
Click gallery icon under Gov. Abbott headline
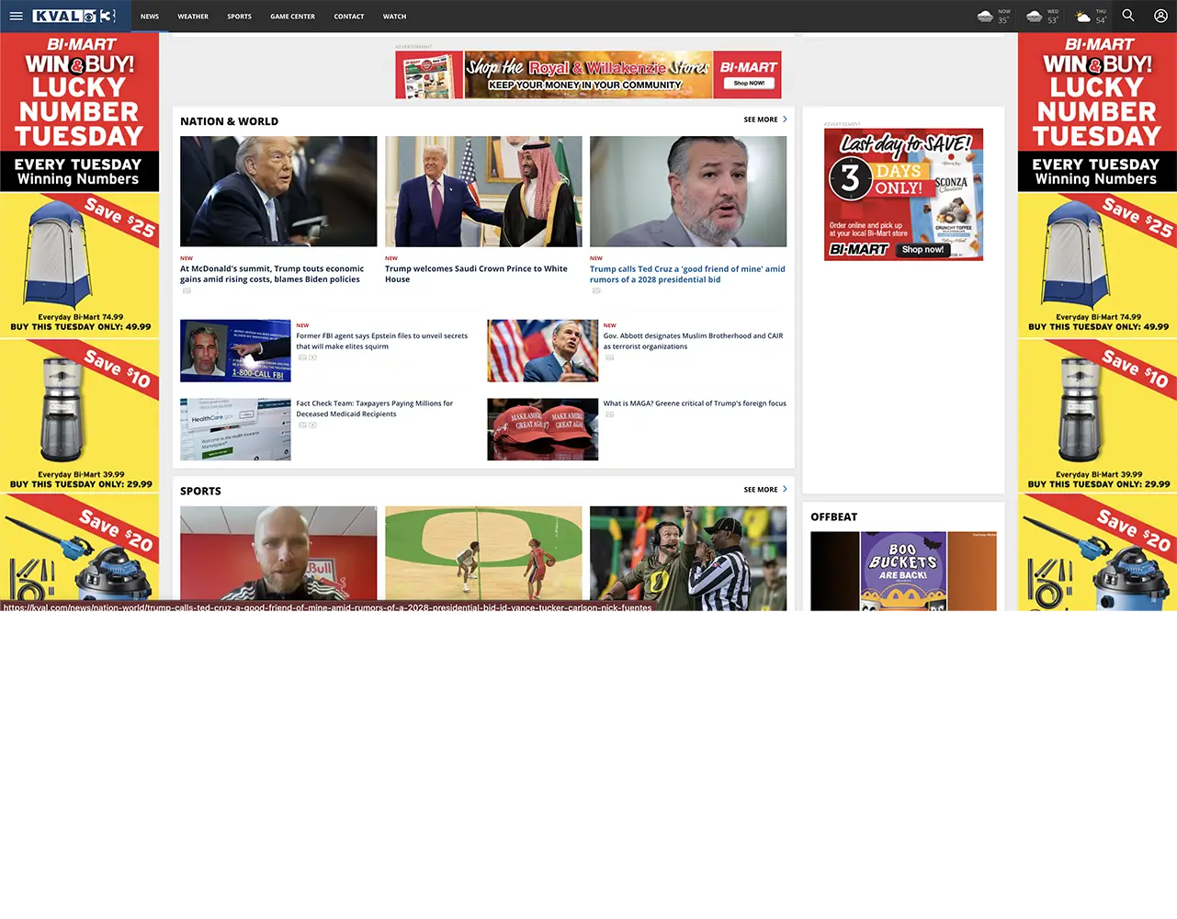[x=609, y=357]
